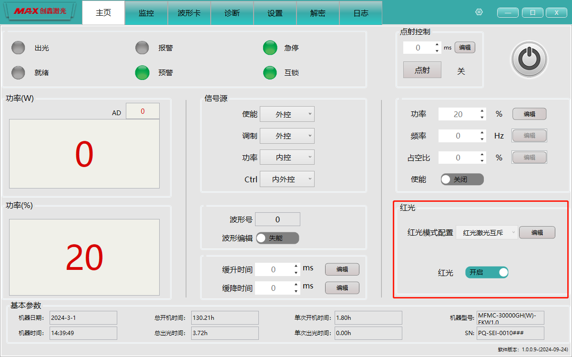Click the 机器型号 MFMC-30000GH(W) field
Viewport: 572px width, 357px height.
[x=511, y=317]
